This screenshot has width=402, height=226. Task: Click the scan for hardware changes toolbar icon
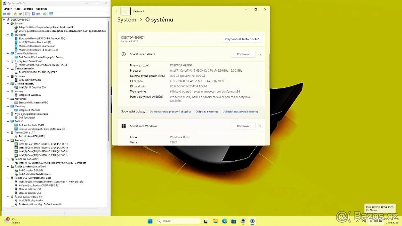click(x=45, y=14)
